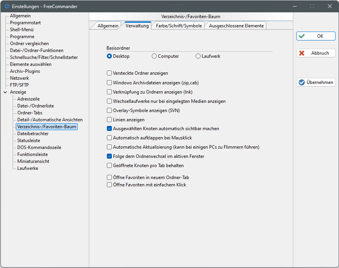Screen dimensions: 339x268
Task: Click the red X icon on Abbruch
Action: (x=302, y=53)
